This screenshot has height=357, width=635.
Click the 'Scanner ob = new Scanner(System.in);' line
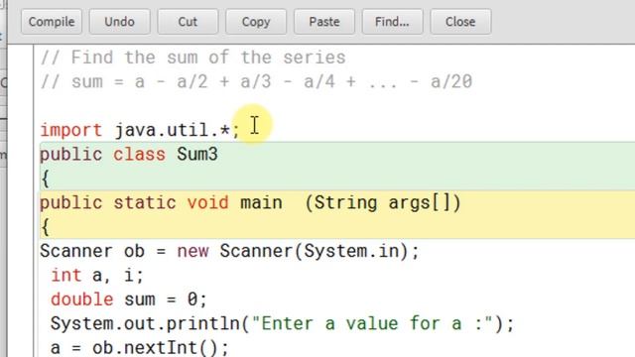pos(229,251)
